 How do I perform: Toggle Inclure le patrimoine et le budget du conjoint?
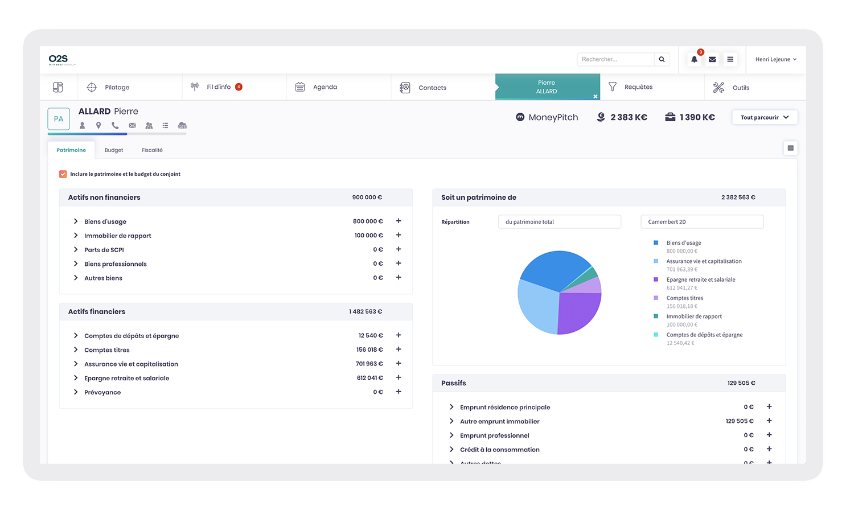63,174
